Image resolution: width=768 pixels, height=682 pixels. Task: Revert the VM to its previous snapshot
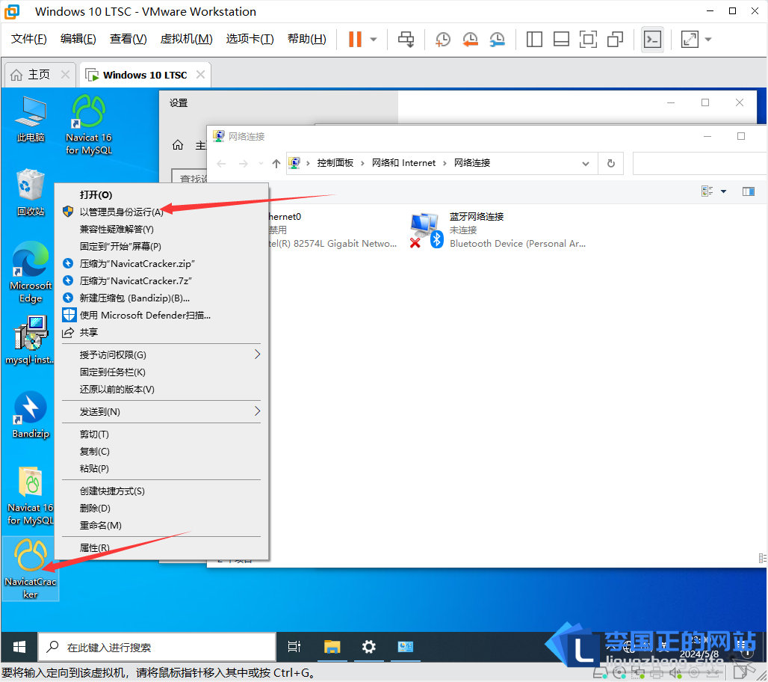tap(470, 39)
